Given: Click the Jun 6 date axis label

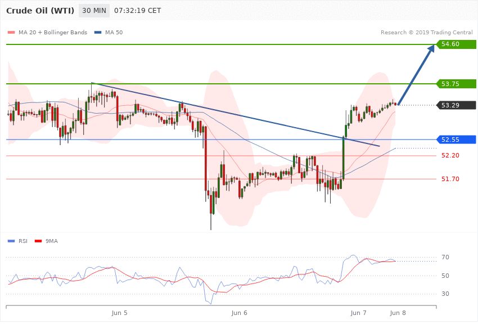Looking at the screenshot, I should [x=240, y=313].
